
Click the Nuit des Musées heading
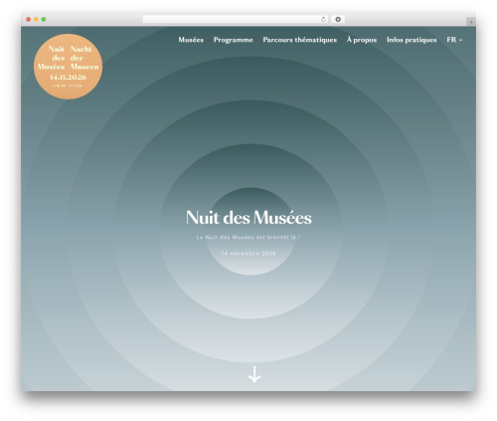tap(248, 218)
